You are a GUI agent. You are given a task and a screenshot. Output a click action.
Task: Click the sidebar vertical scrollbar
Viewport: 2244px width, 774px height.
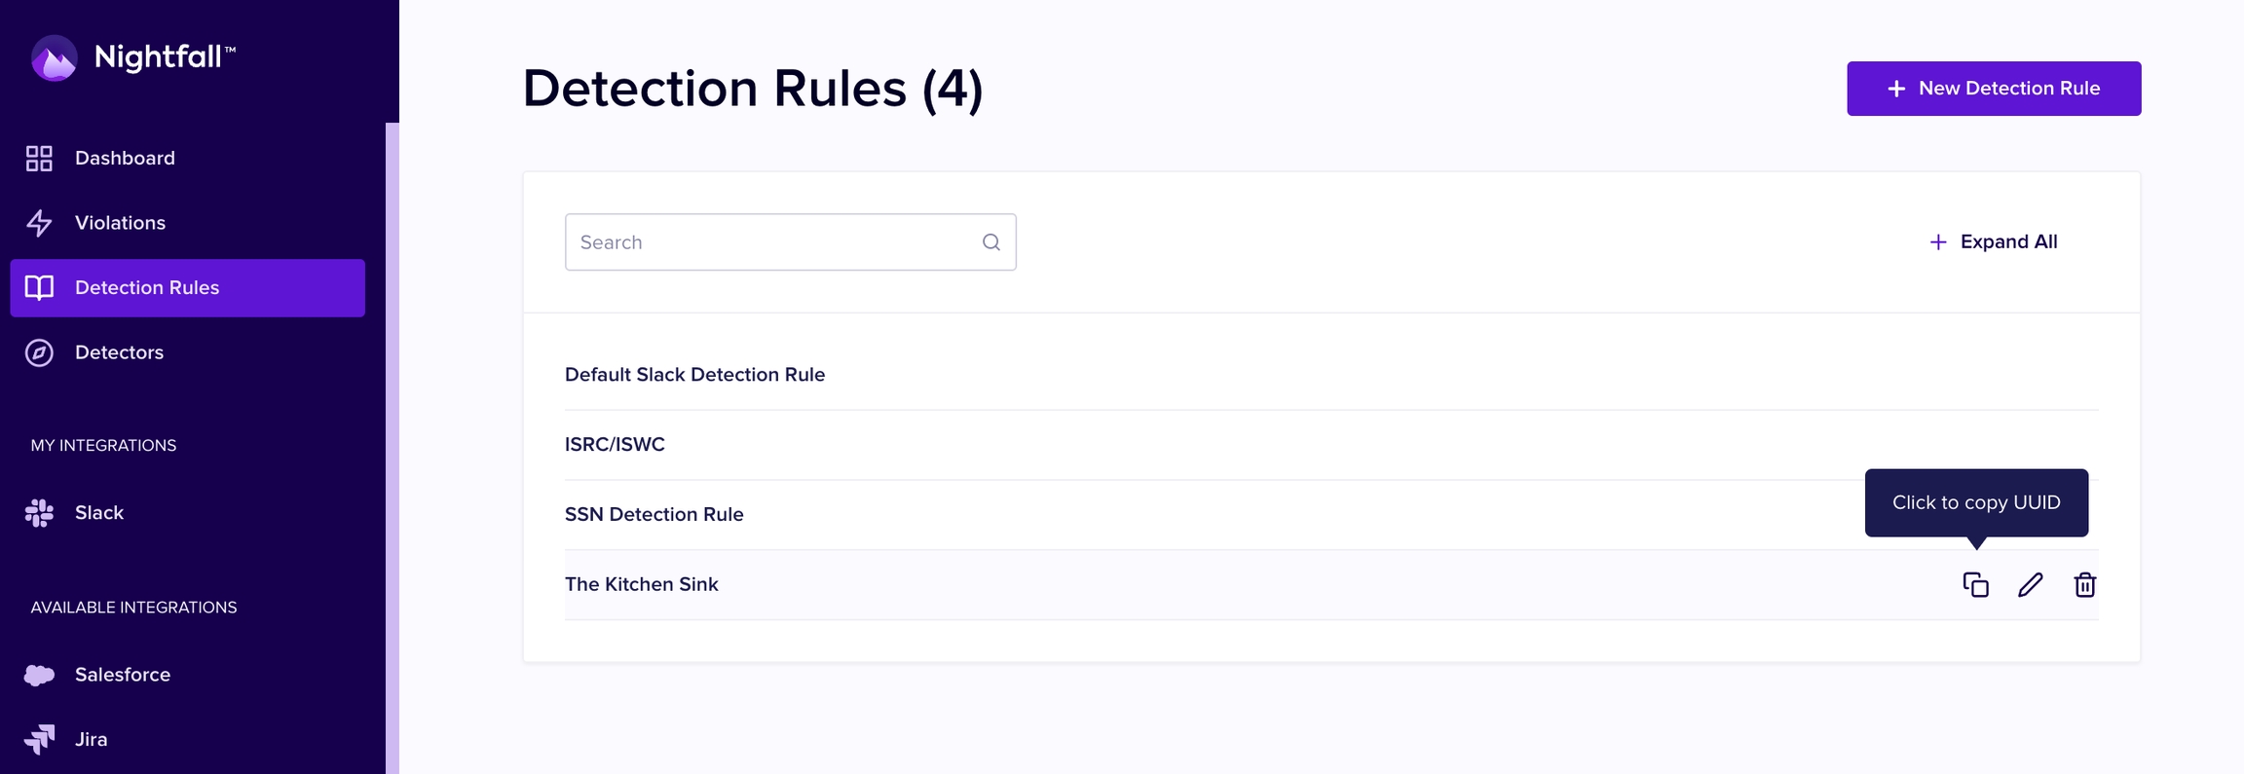click(393, 448)
